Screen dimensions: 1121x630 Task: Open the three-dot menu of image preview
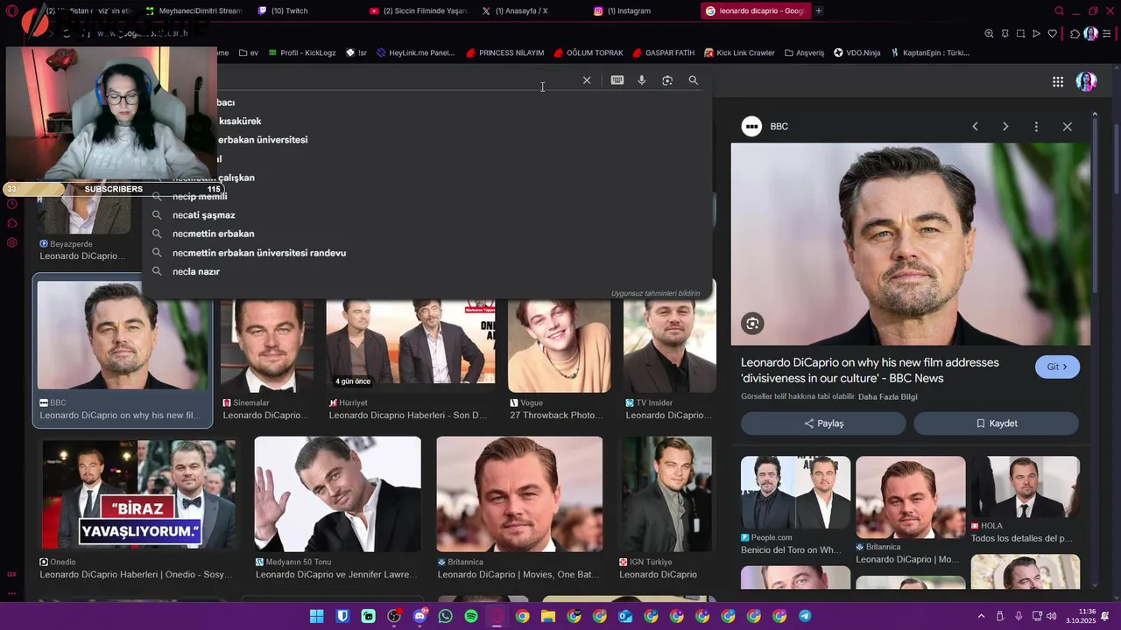(x=1036, y=127)
